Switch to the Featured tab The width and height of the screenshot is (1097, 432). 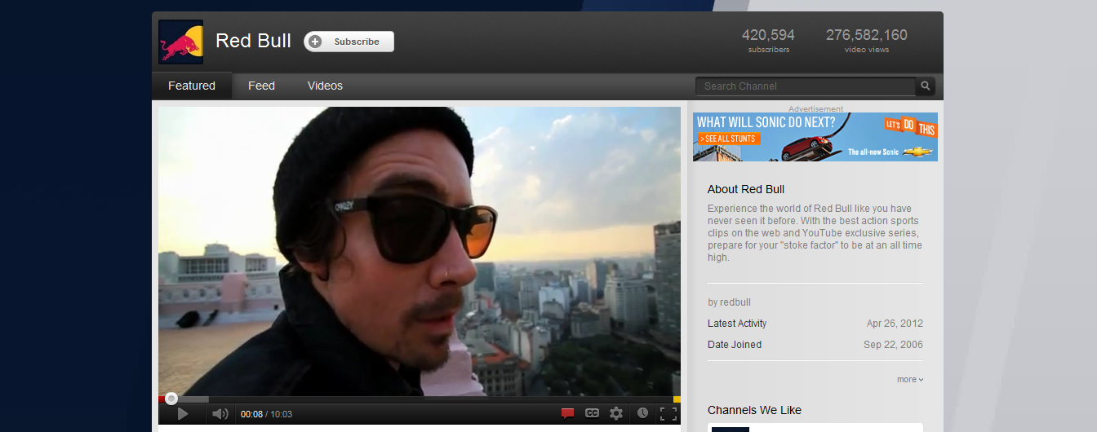(192, 86)
